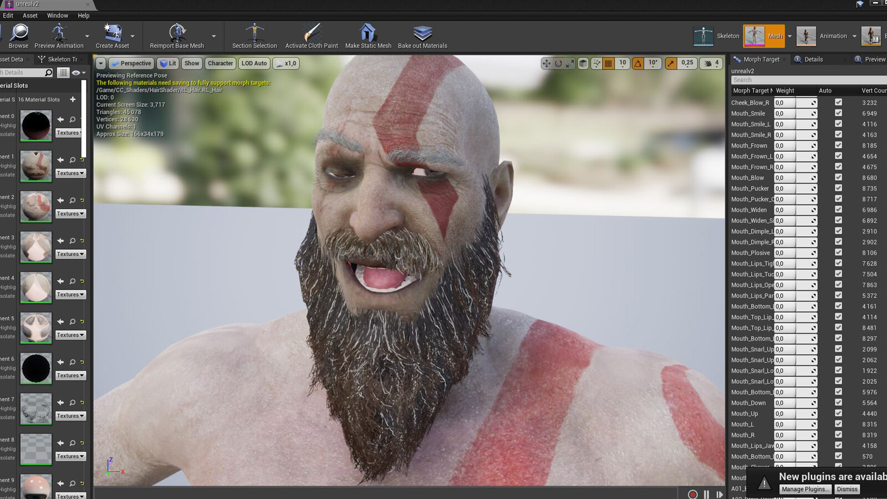
Task: Uncheck Auto checkbox for Mouth_Smile
Action: click(838, 113)
